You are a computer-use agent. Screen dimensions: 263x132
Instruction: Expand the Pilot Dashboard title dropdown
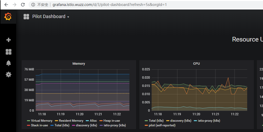click(51, 16)
